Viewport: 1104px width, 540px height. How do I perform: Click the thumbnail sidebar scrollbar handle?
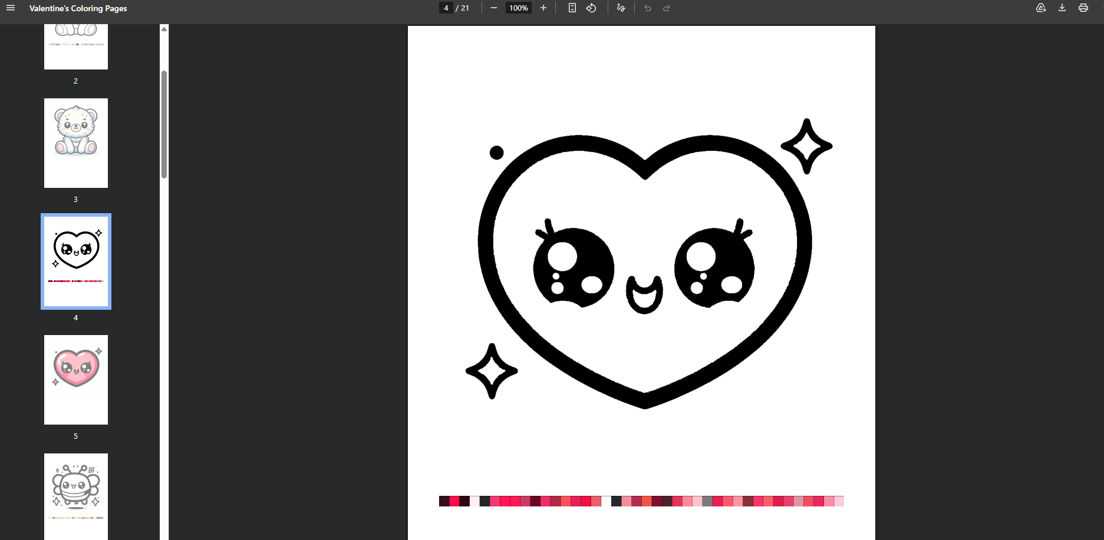click(x=164, y=124)
